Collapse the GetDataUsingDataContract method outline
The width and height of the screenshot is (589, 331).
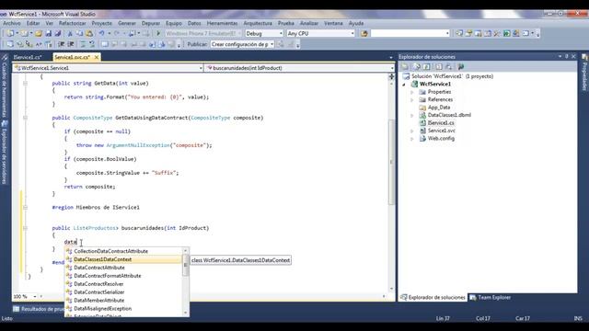tap(25, 118)
